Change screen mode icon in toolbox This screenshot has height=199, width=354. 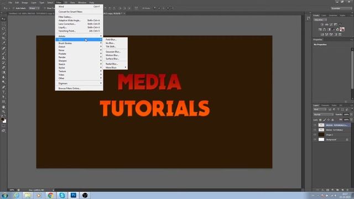3,130
